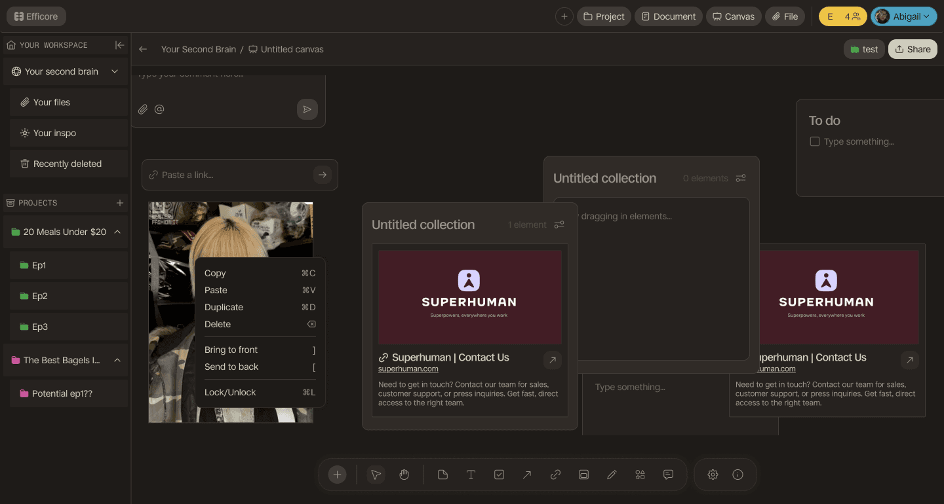Select the pencil draw tool
Screen dimensions: 944x504
pyautogui.click(x=612, y=475)
